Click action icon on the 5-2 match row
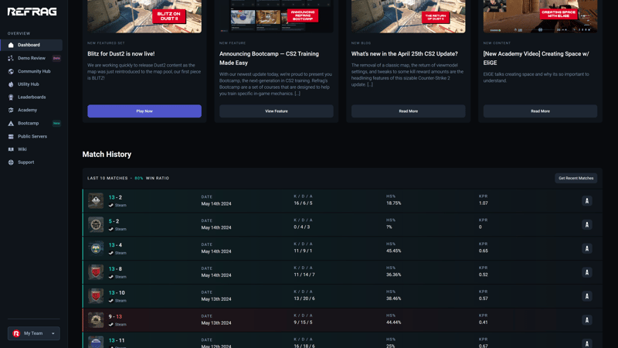The image size is (618, 348). [587, 224]
